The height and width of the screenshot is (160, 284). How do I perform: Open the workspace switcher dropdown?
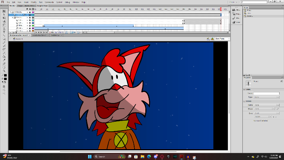click(x=233, y=2)
